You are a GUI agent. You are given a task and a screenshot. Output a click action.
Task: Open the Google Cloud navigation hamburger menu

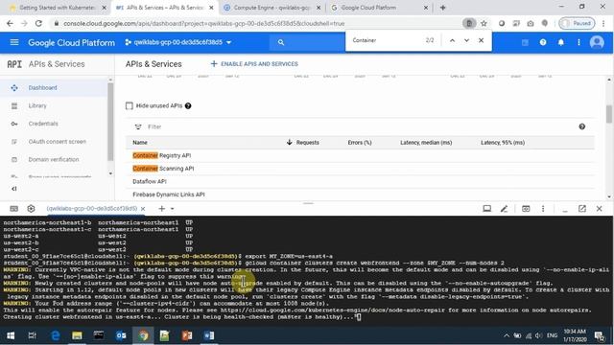14,42
